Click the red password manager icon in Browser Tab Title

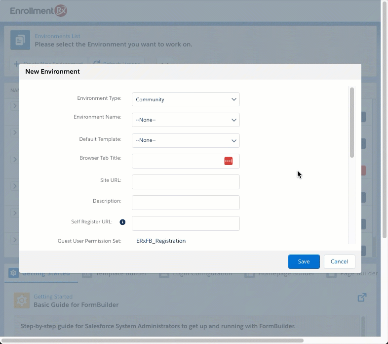pos(228,161)
